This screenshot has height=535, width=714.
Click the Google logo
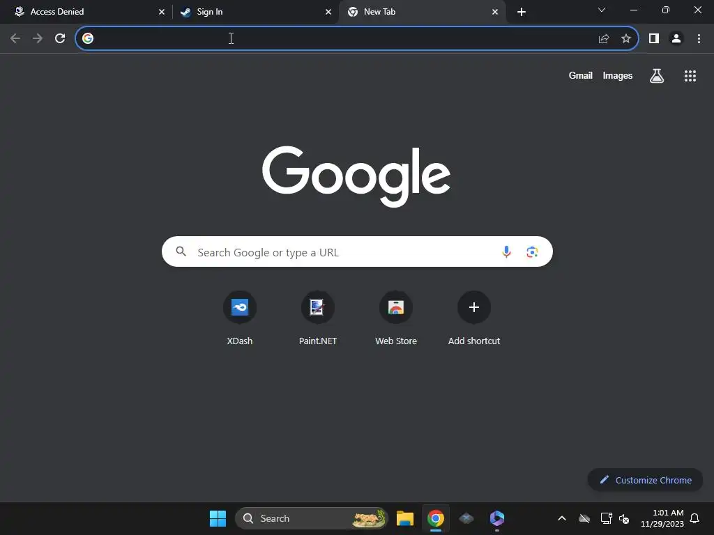tap(356, 176)
